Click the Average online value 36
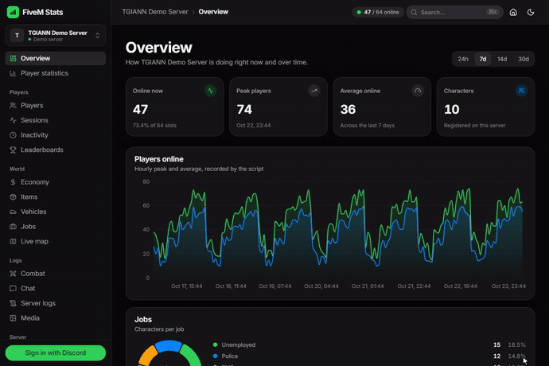Image resolution: width=549 pixels, height=366 pixels. 348,110
